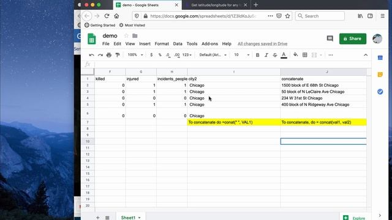Switch to the Get latitude/longitude browser tab

coord(216,5)
